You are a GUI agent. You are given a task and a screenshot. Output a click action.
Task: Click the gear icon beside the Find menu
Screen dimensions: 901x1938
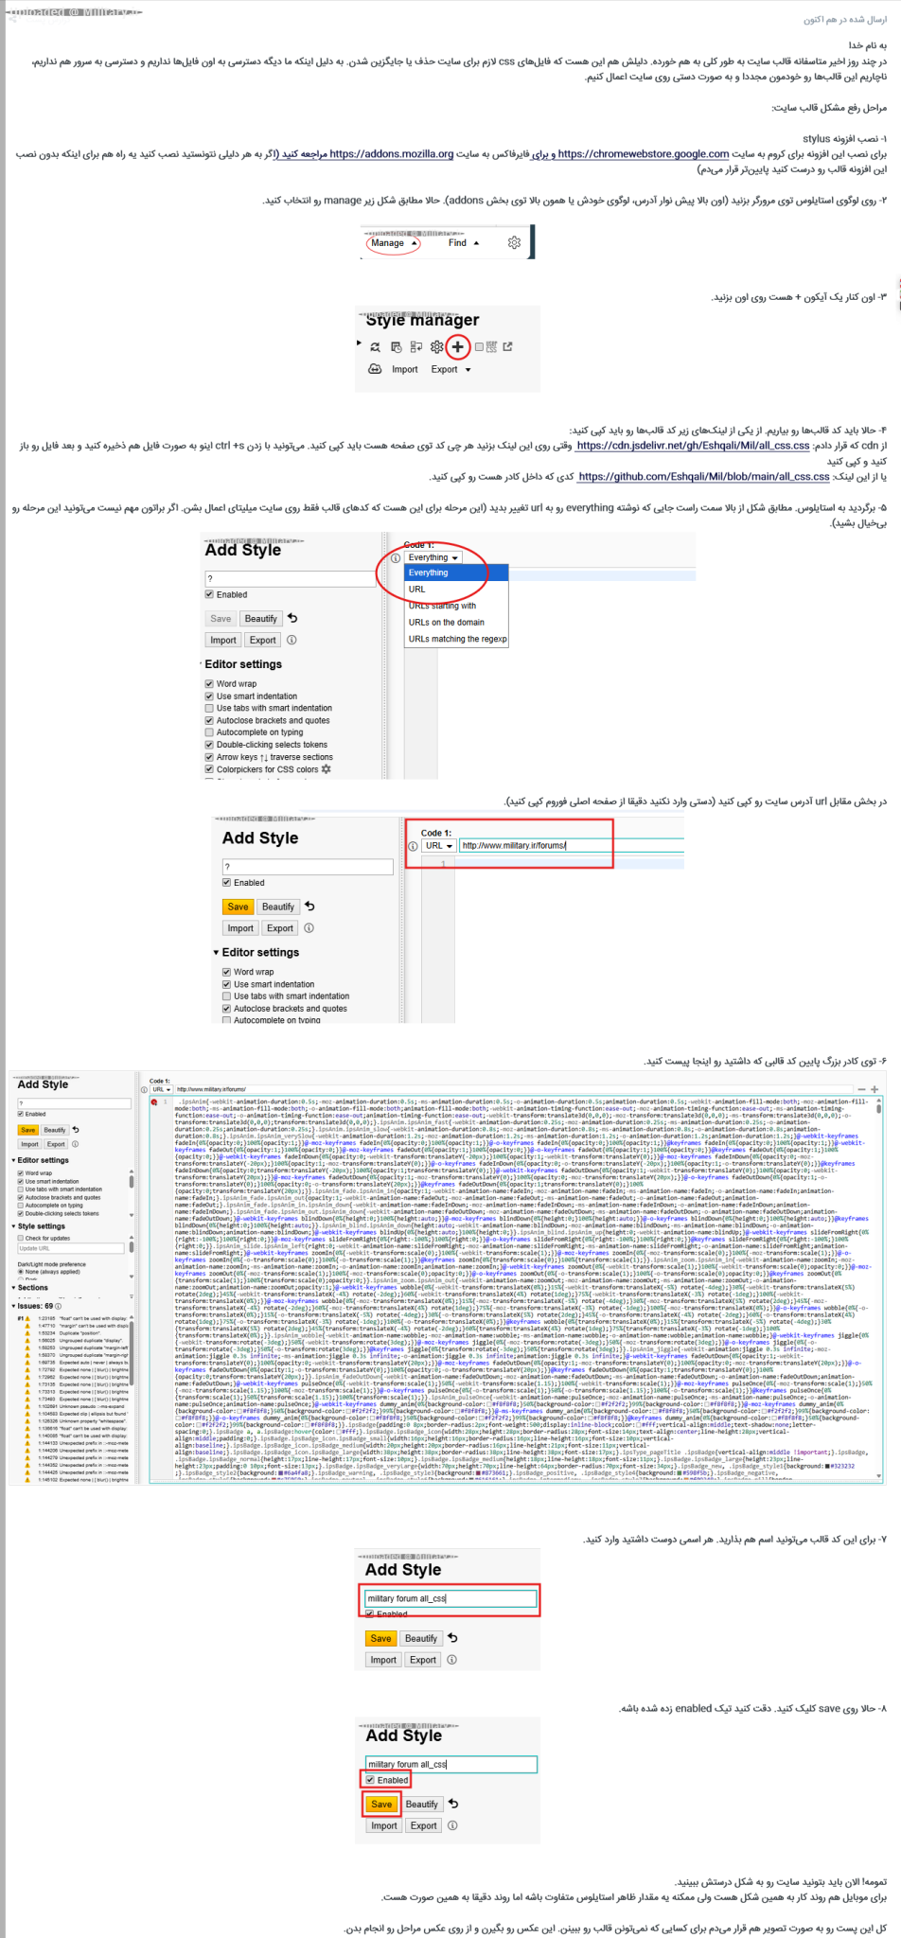(514, 243)
